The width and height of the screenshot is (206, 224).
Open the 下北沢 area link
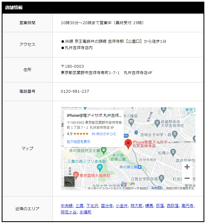click(92, 206)
